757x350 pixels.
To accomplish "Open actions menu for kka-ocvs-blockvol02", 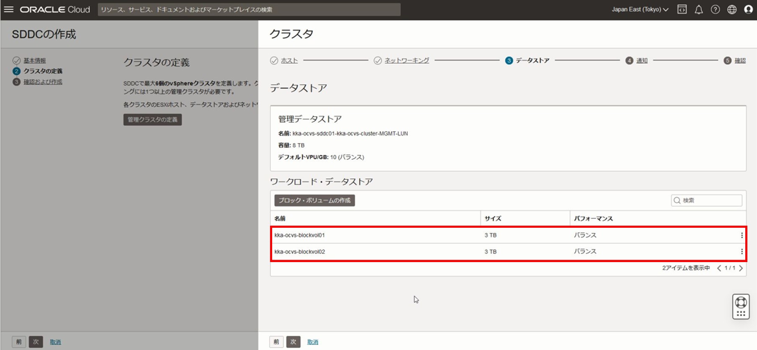I will coord(742,252).
